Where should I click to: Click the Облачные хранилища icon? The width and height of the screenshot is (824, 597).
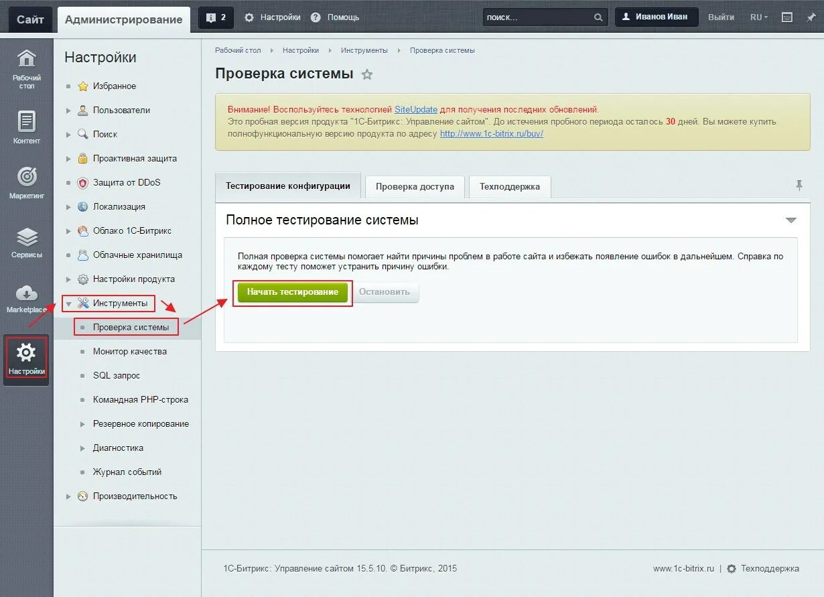tap(82, 255)
